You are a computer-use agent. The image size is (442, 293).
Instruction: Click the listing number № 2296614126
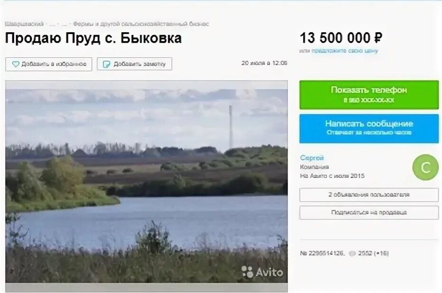(322, 253)
